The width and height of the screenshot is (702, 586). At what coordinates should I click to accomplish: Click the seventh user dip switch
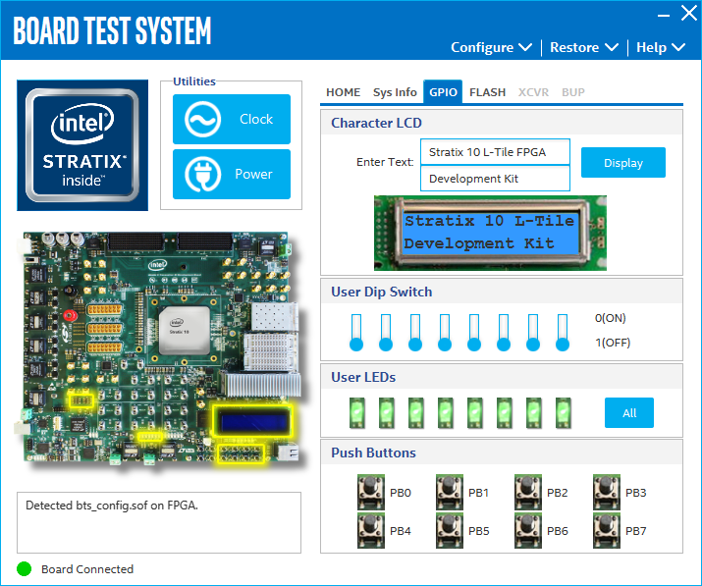pyautogui.click(x=533, y=333)
